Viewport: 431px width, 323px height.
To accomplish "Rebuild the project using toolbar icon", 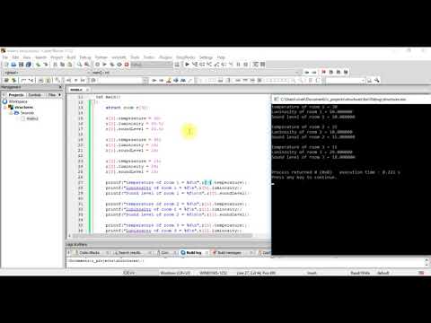I will [119, 65].
